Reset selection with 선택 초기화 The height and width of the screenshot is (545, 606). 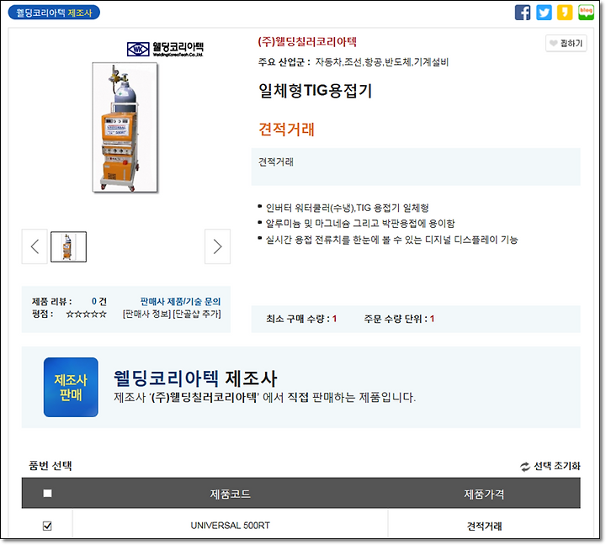[550, 466]
